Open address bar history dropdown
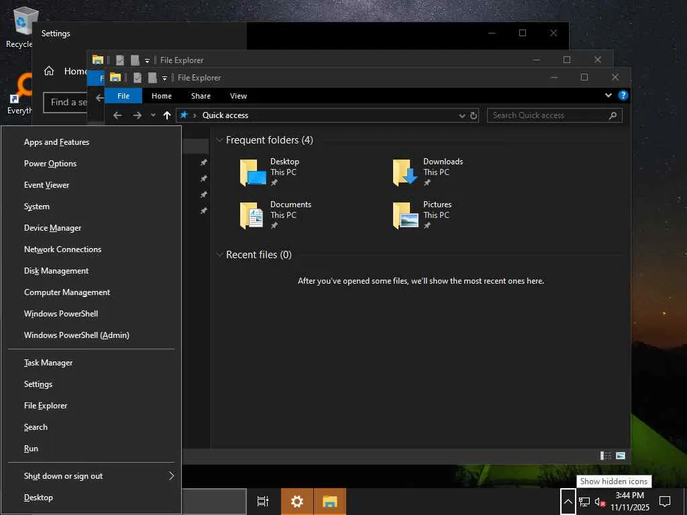687x515 pixels. coord(462,115)
